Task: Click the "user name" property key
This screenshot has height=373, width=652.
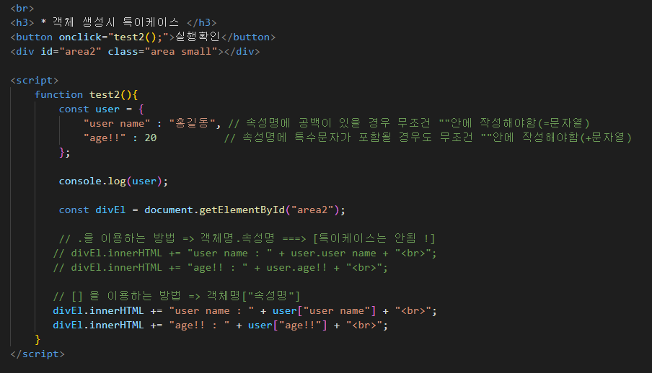Action: (x=117, y=124)
